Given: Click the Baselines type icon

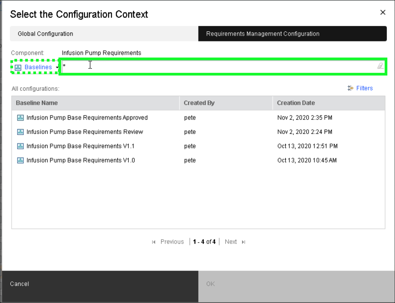Looking at the screenshot, I should click(18, 67).
